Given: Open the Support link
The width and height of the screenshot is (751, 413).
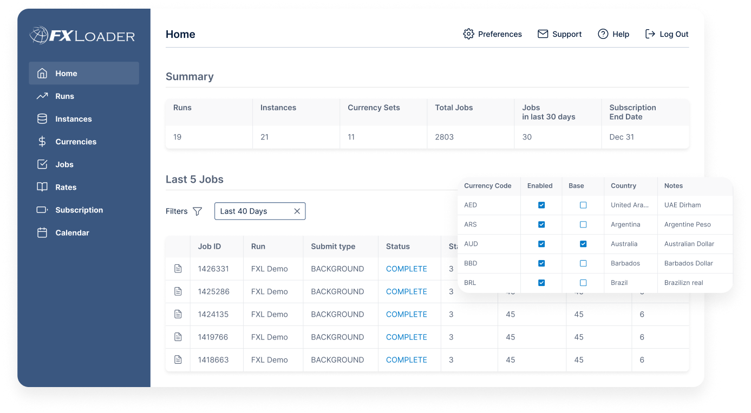Looking at the screenshot, I should click(x=559, y=34).
